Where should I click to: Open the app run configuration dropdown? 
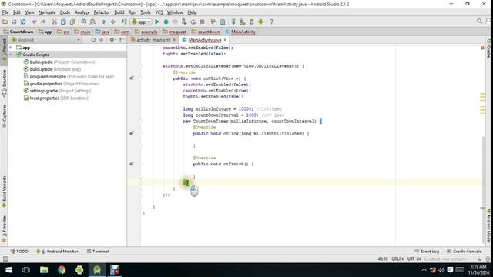[141, 22]
